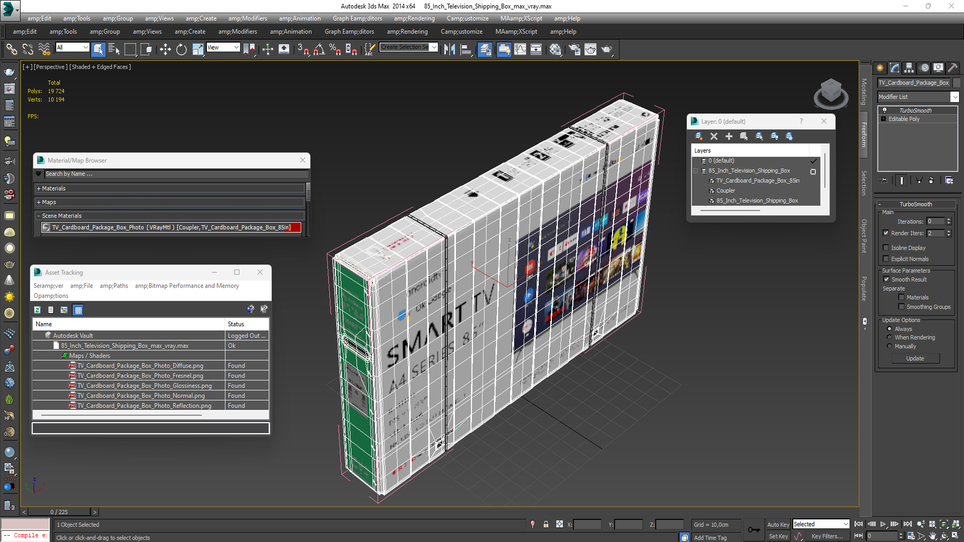The image size is (964, 542).
Task: Click the Auto Key button
Action: pyautogui.click(x=778, y=524)
